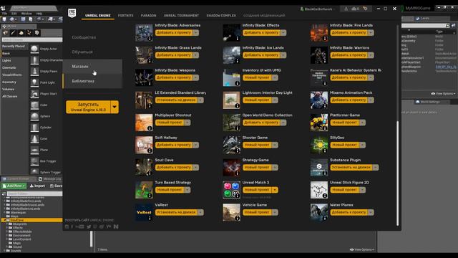This screenshot has height=258, width=458.
Task: Click the Point Light actor icon
Action: (x=34, y=82)
